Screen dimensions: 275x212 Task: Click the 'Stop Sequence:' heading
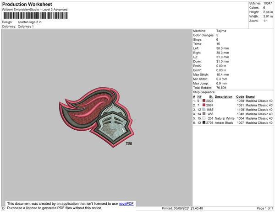(204, 92)
